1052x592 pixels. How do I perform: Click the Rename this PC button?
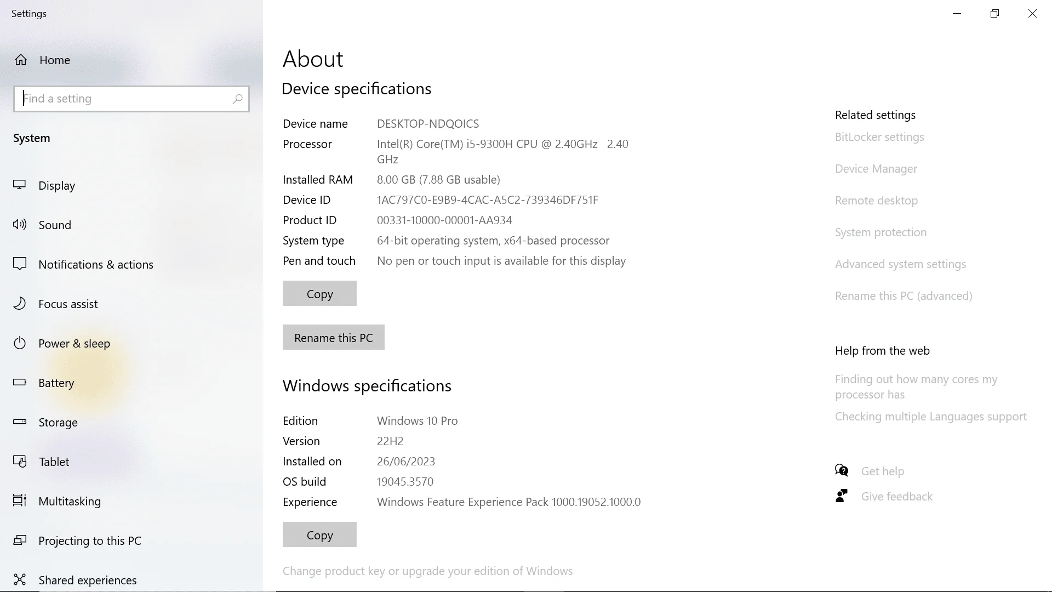(333, 337)
